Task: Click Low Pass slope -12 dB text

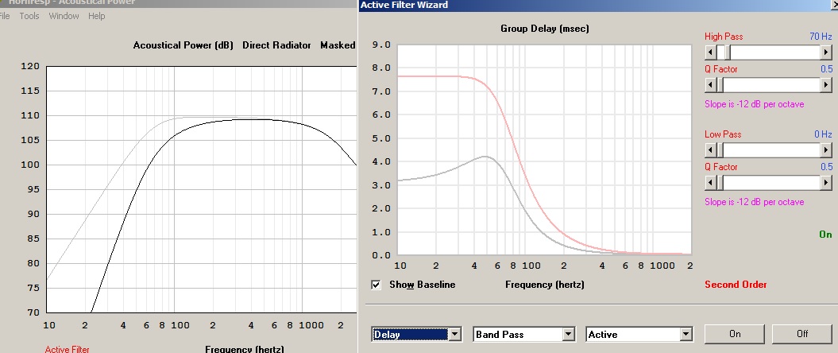Action: pyautogui.click(x=754, y=202)
